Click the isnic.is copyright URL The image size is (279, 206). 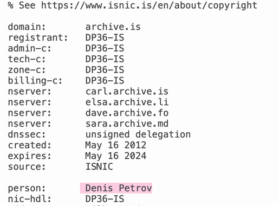[x=149, y=5]
